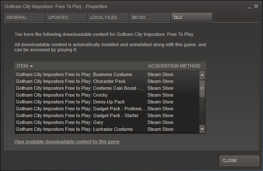The height and width of the screenshot is (171, 263).
Task: Close the Properties window with X icon
Action: point(256,6)
